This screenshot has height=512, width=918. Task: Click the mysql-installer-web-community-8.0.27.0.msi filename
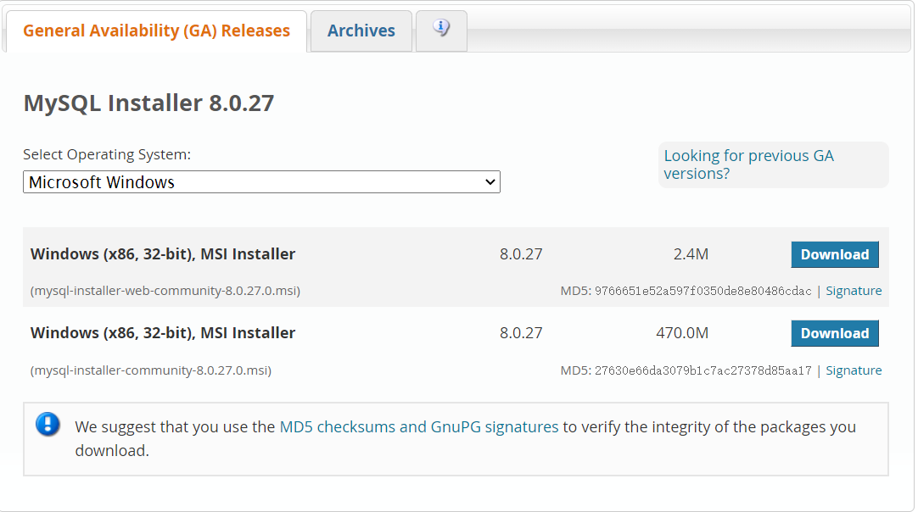click(x=165, y=291)
